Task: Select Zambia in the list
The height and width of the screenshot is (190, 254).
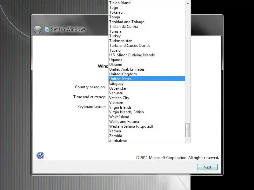Action: [x=147, y=136]
